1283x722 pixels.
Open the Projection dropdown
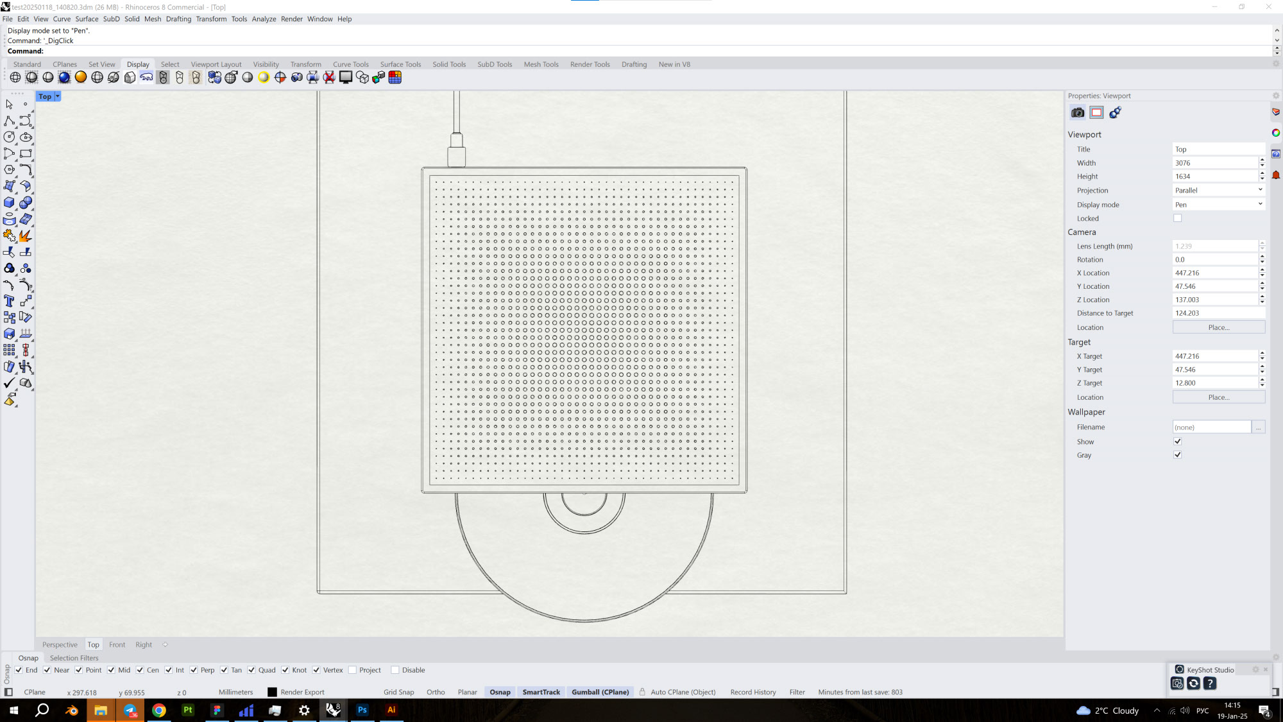(1218, 191)
